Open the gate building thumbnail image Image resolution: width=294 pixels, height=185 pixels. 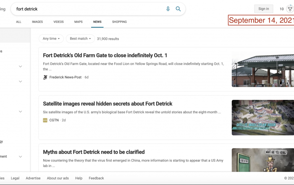[x=263, y=69]
